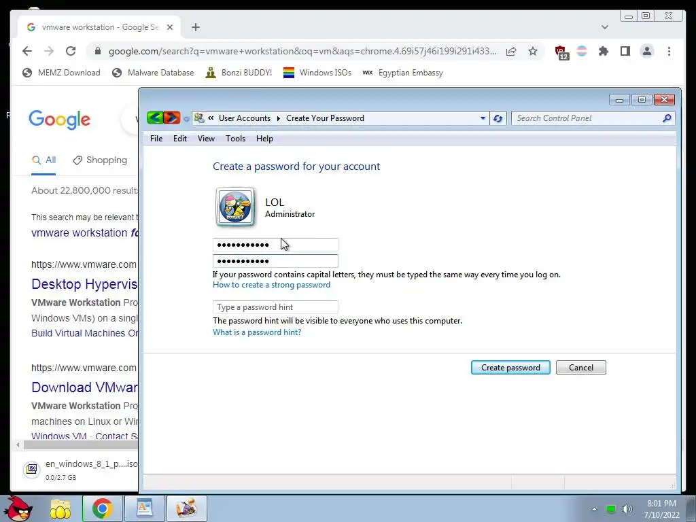Open Chrome's three-dot menu
696x522 pixels.
tap(669, 51)
